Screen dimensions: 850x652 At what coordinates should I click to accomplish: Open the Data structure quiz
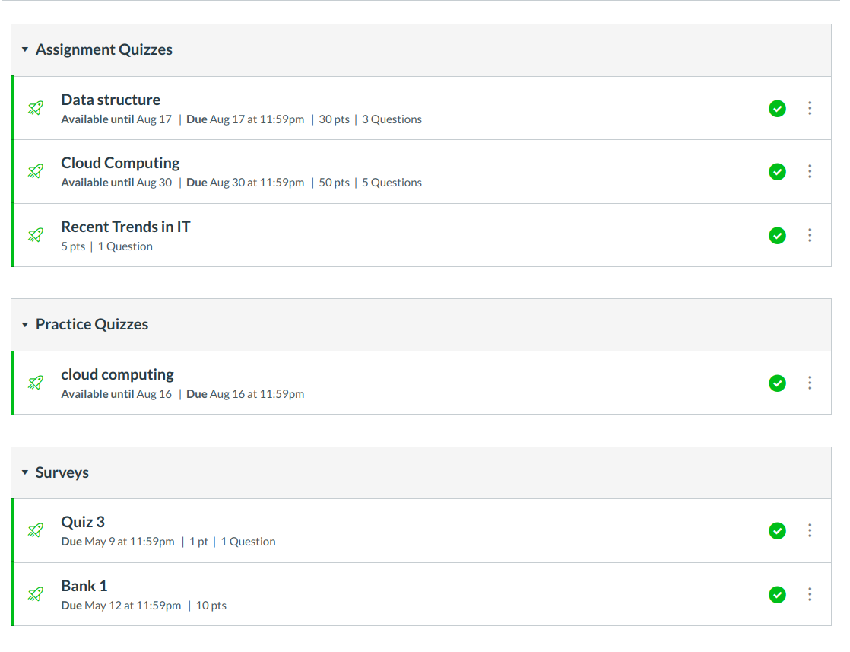pyautogui.click(x=111, y=100)
